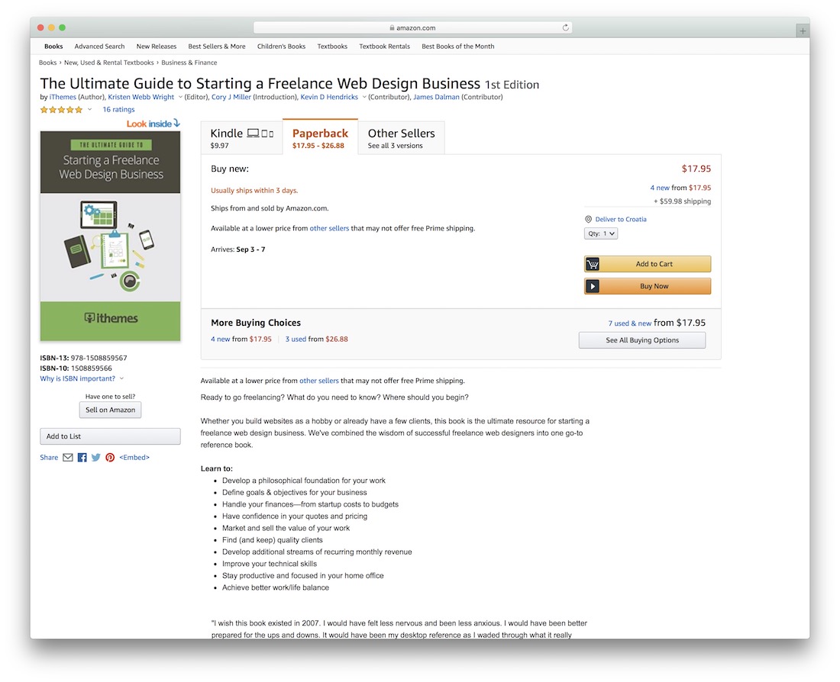Expand Kevin D Hendricks author details chevron
The width and height of the screenshot is (840, 682).
coord(364,98)
